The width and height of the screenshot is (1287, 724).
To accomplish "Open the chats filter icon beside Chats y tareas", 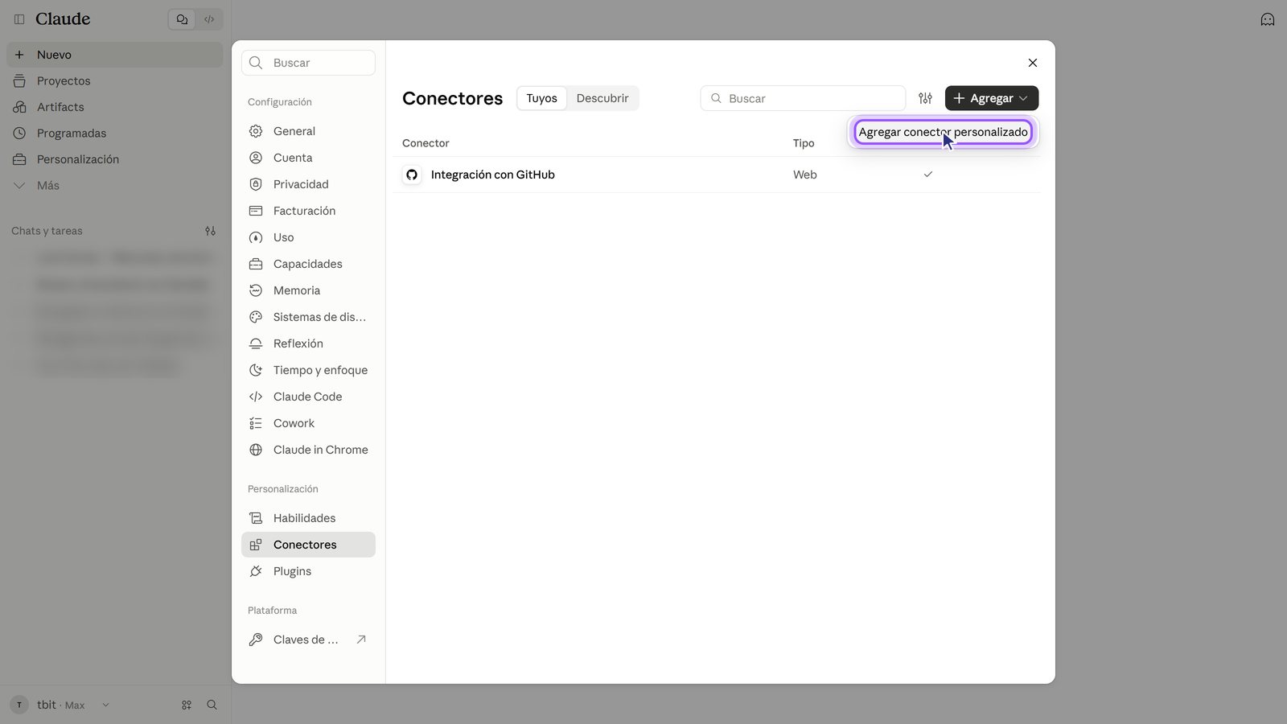I will click(210, 231).
